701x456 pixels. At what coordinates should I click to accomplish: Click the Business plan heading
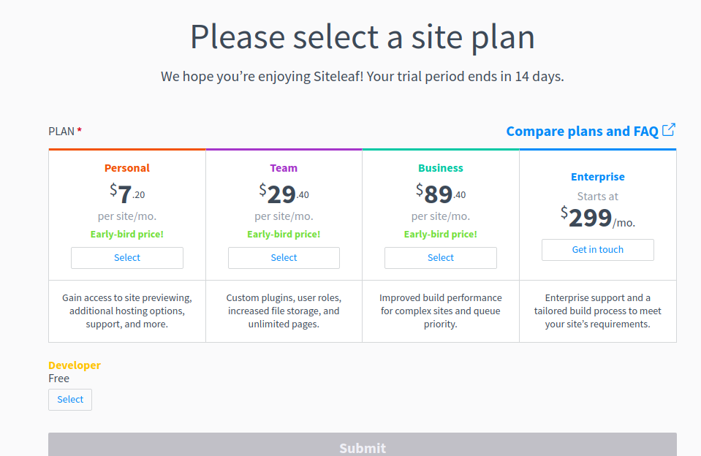pos(441,168)
